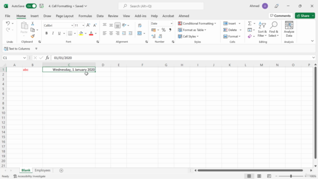
Task: Click the Cut scissors icon
Action: (32, 23)
